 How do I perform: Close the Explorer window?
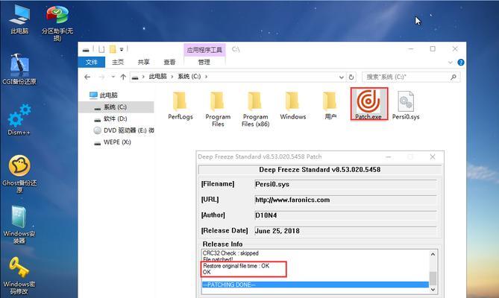[455, 49]
